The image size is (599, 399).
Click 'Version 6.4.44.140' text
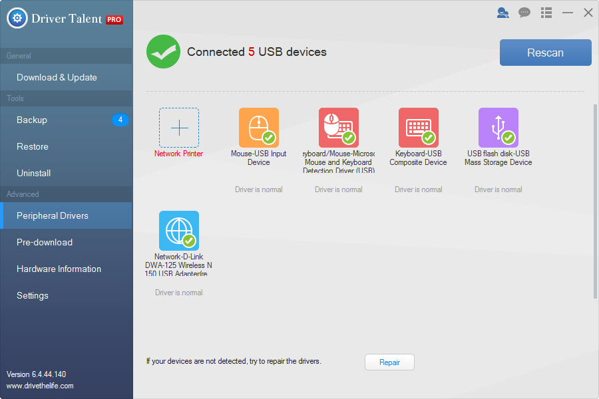37,374
